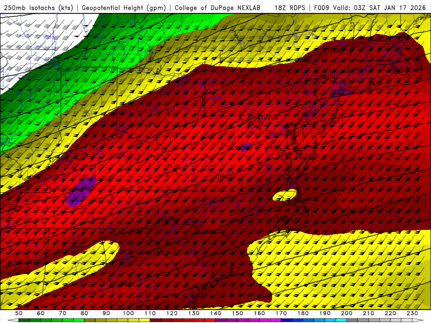Click the 10320 height contour label
The image size is (431, 323).
click(223, 177)
